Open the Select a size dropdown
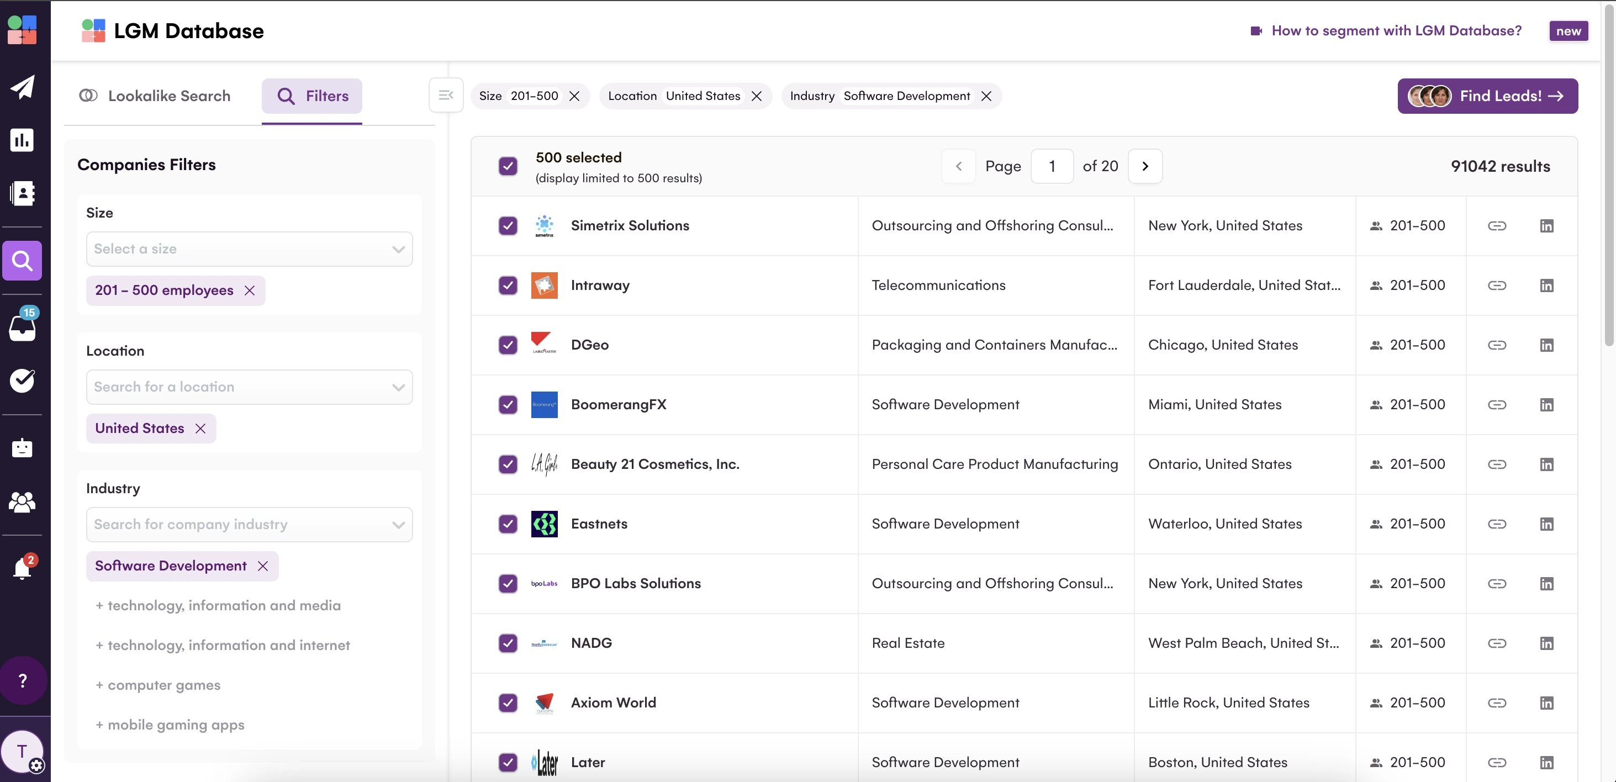The height and width of the screenshot is (782, 1616). point(249,249)
